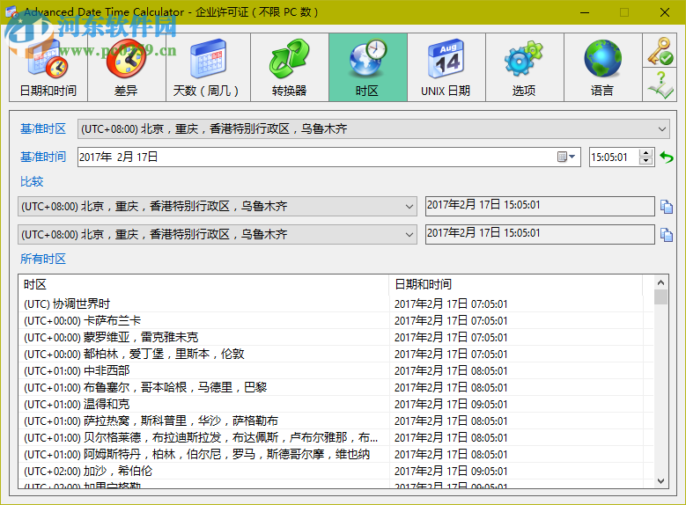The height and width of the screenshot is (505, 686).
Task: Click the 所有时区 label
Action: (x=43, y=259)
